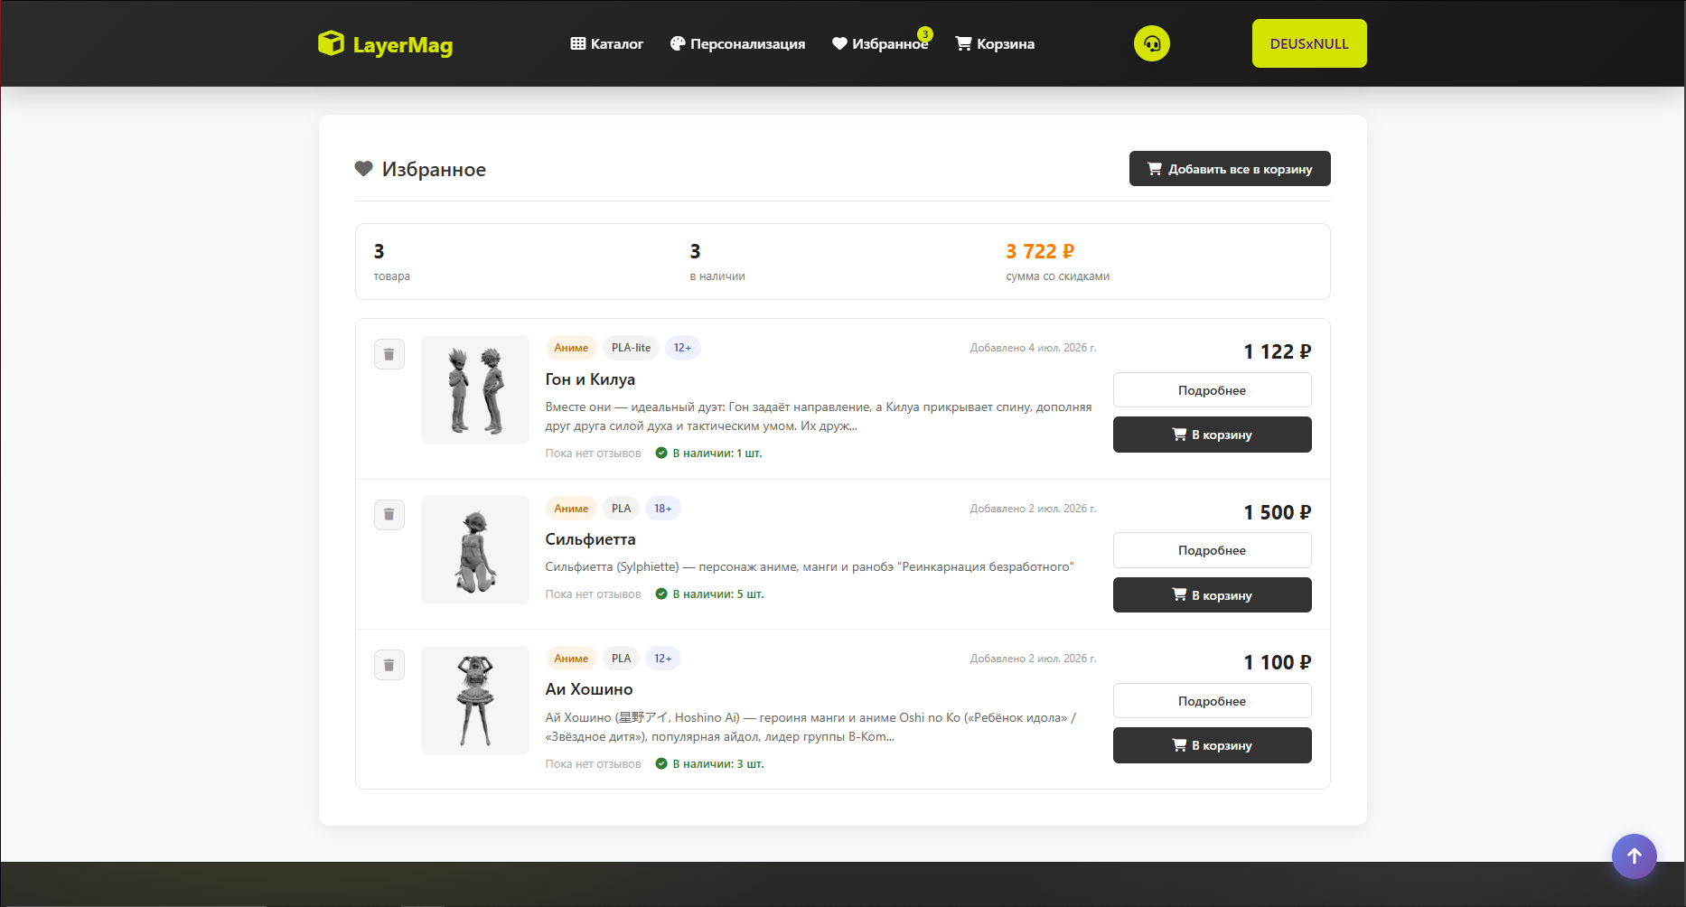This screenshot has height=907, width=1686.
Task: Open the Каталог menu item
Action: (607, 43)
